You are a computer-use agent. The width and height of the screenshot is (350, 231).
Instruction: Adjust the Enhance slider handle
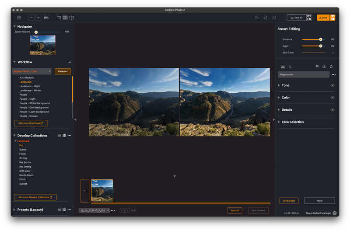[321, 39]
